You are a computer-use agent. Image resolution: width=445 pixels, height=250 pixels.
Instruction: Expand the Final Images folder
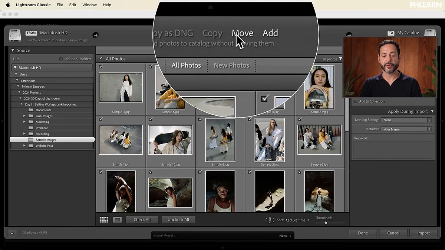pos(24,116)
